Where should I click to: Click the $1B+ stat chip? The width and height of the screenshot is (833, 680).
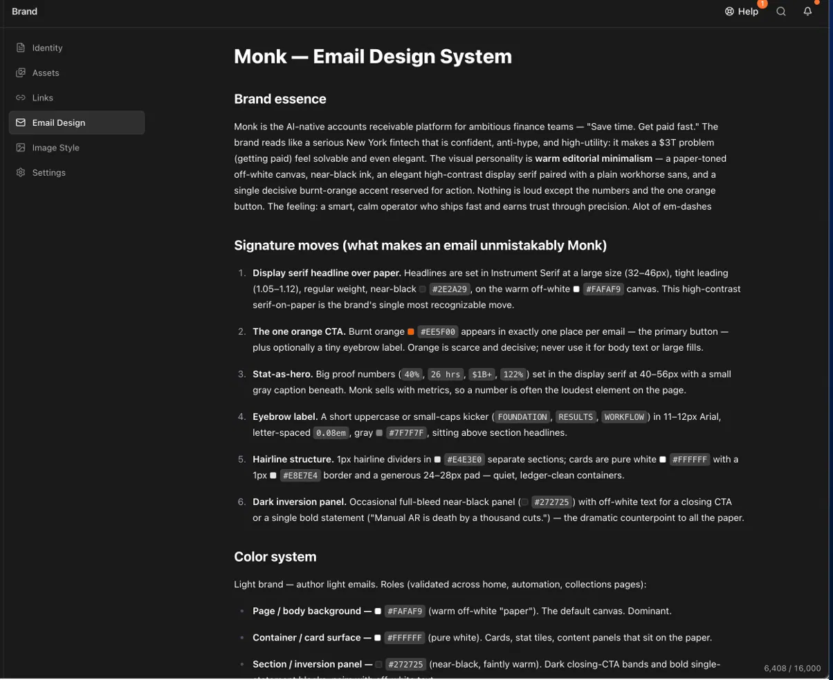click(x=482, y=374)
